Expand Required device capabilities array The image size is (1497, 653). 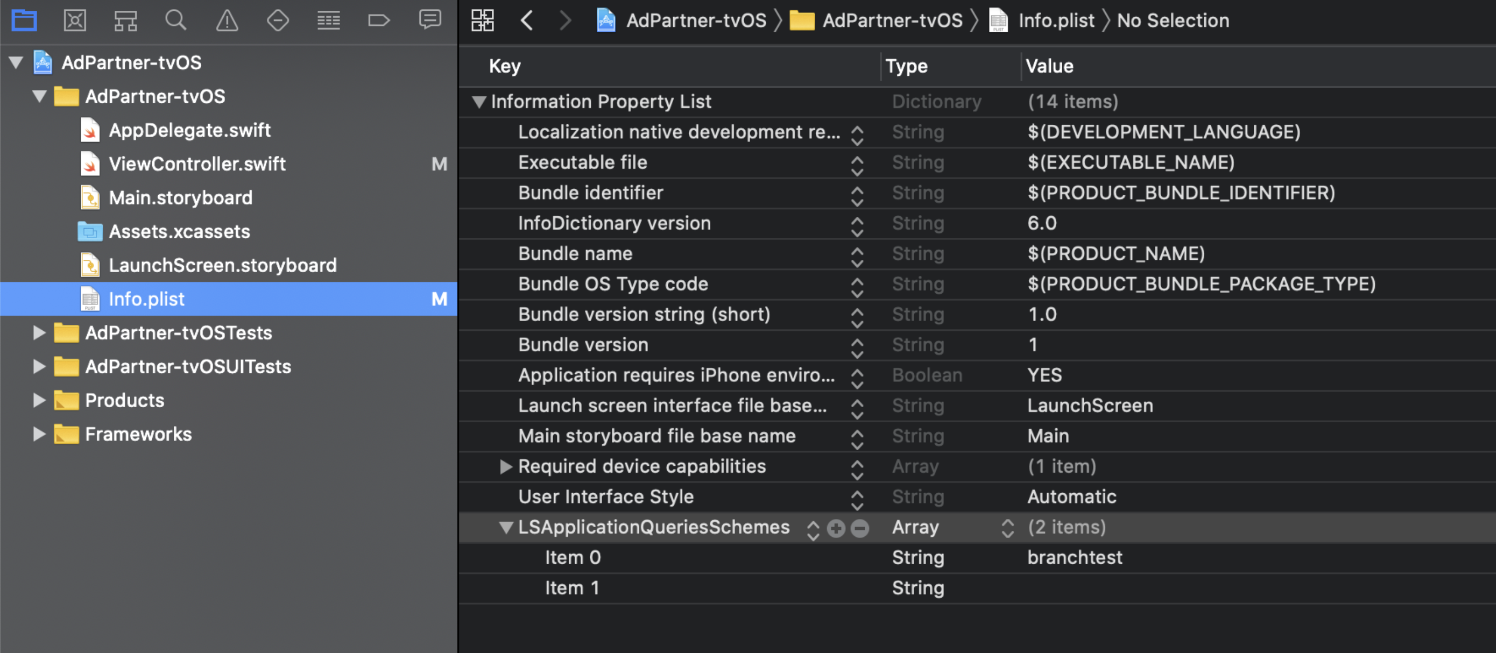click(506, 466)
